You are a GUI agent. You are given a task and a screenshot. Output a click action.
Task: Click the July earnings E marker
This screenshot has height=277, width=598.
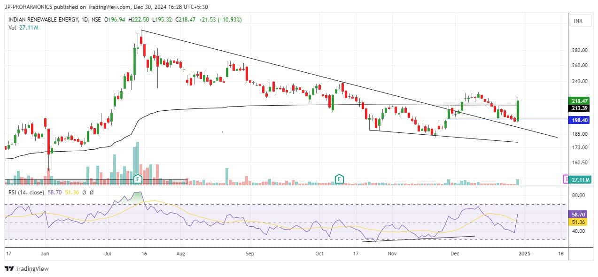(x=138, y=178)
